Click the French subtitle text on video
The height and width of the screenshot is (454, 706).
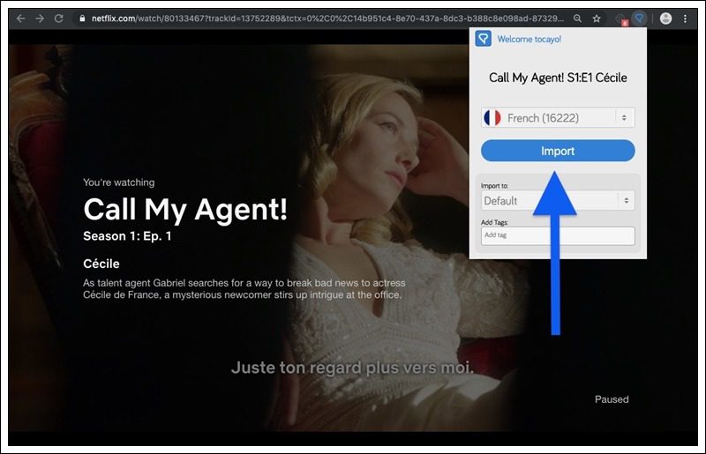(x=352, y=368)
